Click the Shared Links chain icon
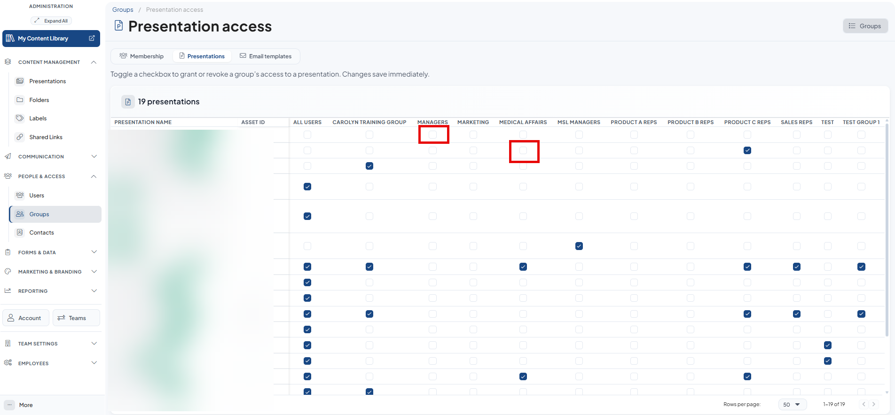This screenshot has width=895, height=415. coord(20,137)
